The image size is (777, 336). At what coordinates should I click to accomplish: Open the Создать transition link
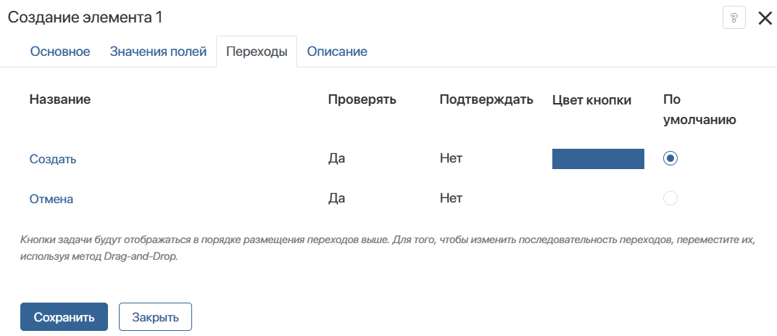tap(53, 160)
